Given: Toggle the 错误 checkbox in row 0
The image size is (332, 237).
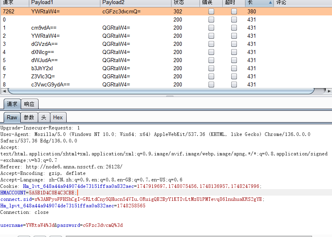Looking at the screenshot, I should click(211, 19).
